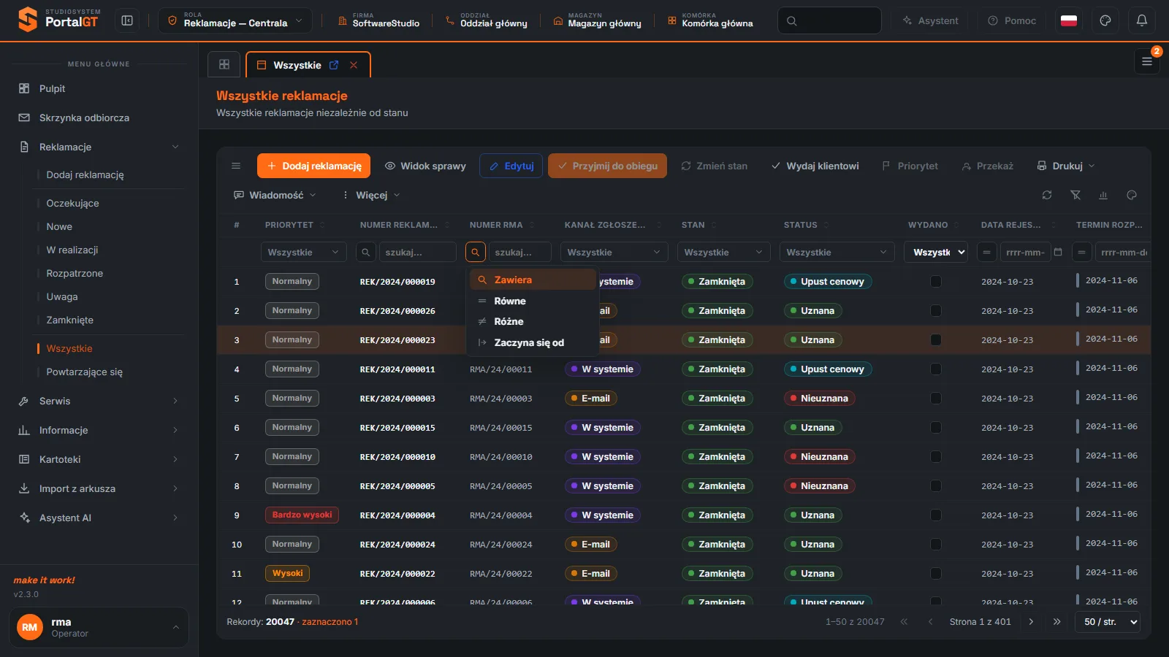This screenshot has height=657, width=1169.
Task: Open Wszystkie tab in new window icon
Action: pos(334,65)
